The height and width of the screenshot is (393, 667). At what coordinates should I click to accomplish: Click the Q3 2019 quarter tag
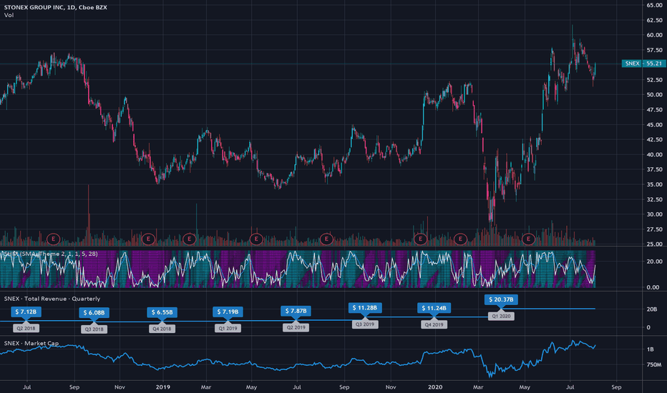tap(365, 324)
